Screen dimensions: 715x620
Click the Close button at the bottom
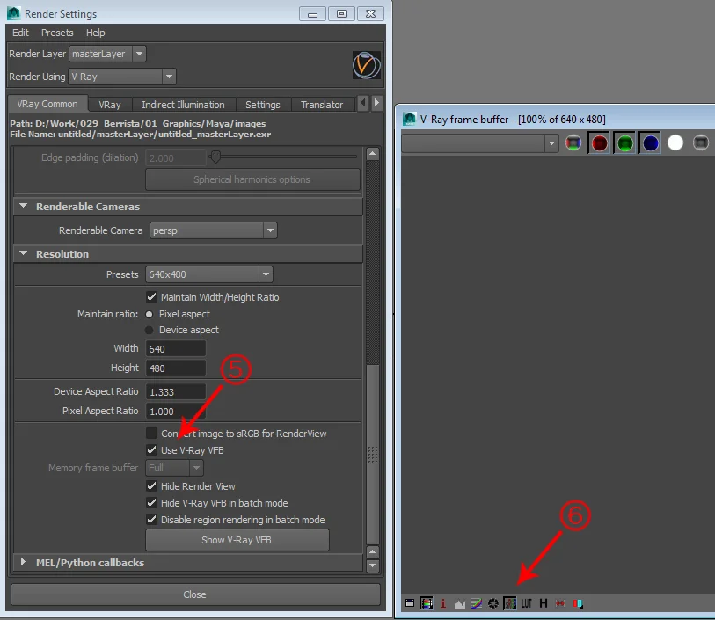point(195,594)
